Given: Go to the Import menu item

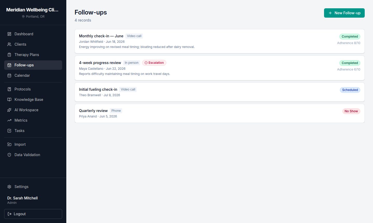Looking at the screenshot, I should click(x=33, y=144).
